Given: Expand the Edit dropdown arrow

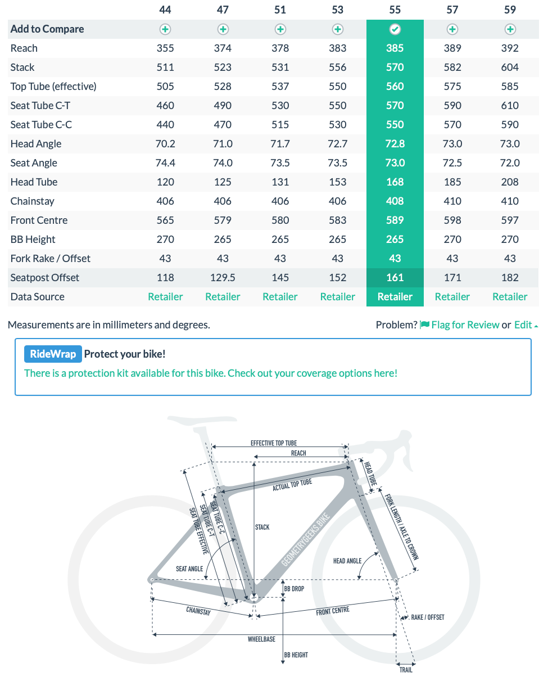Looking at the screenshot, I should click(x=536, y=326).
